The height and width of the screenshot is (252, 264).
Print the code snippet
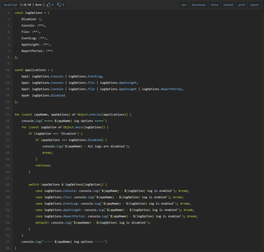(242, 5)
